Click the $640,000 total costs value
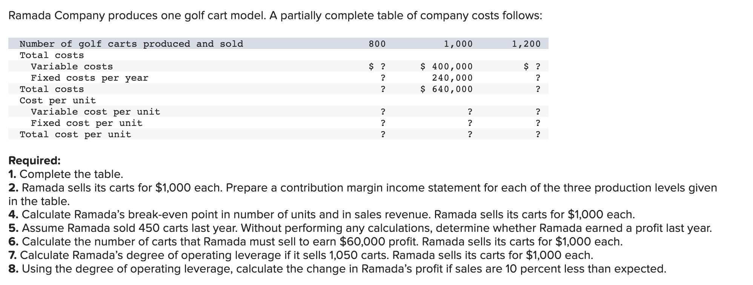 click(x=446, y=89)
